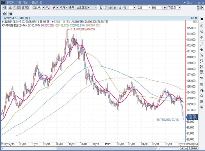Click the horizontal measure bracket tool
This screenshot has height=151, width=205.
(x=202, y=66)
